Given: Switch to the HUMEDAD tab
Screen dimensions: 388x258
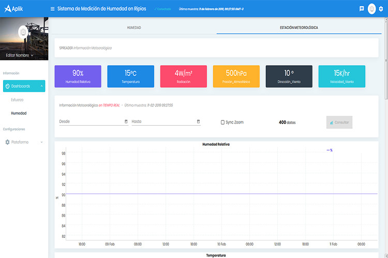Looking at the screenshot, I should click(134, 27).
